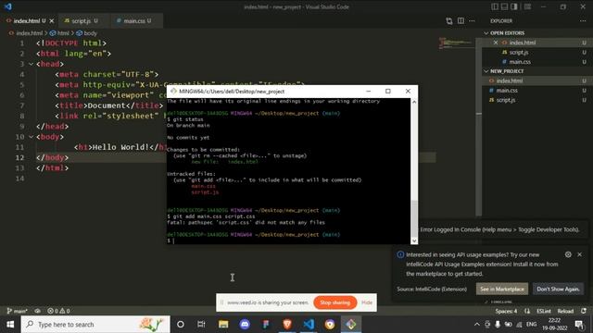Click the editor minimap preview
The height and width of the screenshot is (333, 593).
[x=455, y=43]
